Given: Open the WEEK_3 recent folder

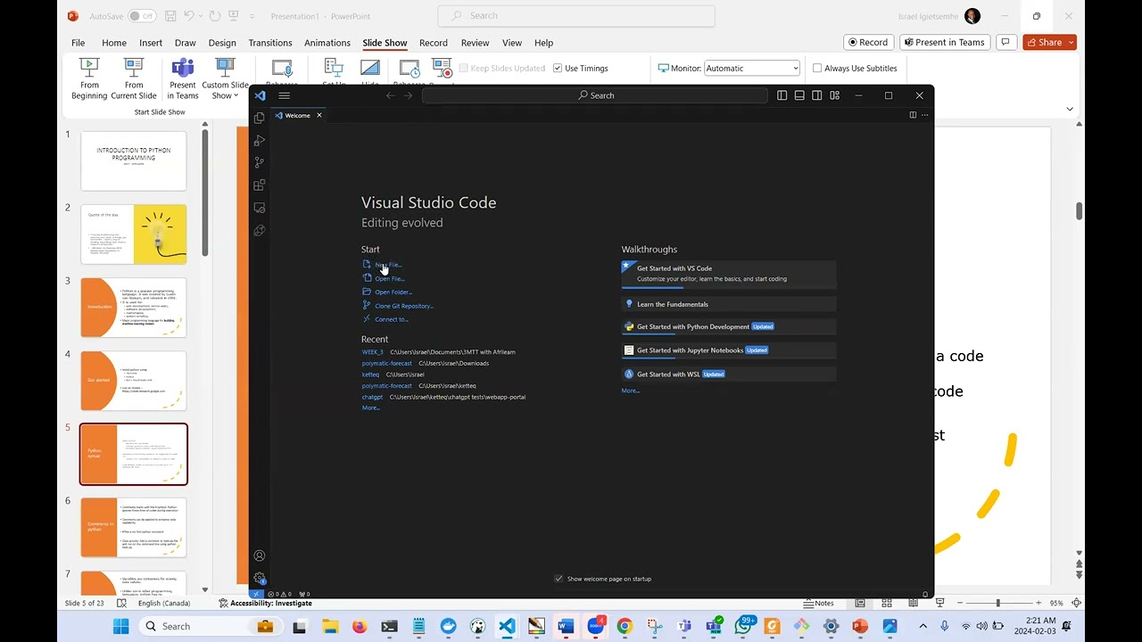Looking at the screenshot, I should [372, 352].
